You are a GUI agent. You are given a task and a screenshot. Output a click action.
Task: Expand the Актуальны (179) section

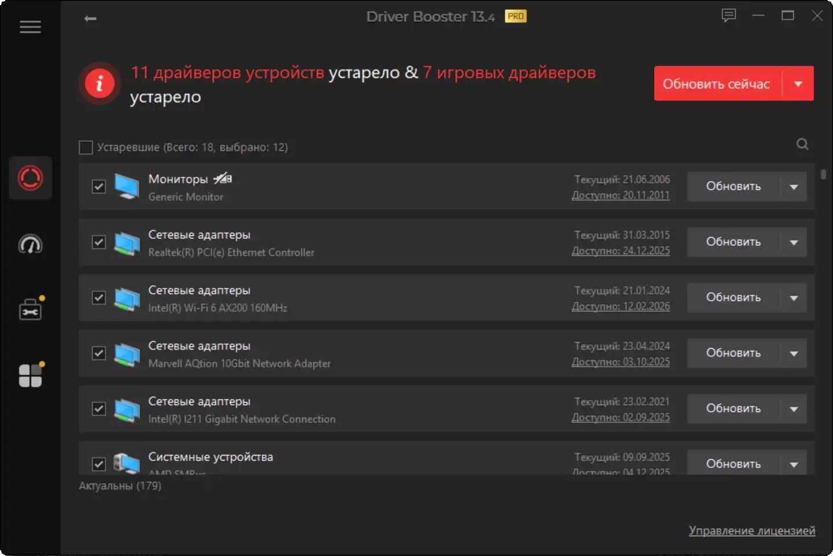point(120,486)
